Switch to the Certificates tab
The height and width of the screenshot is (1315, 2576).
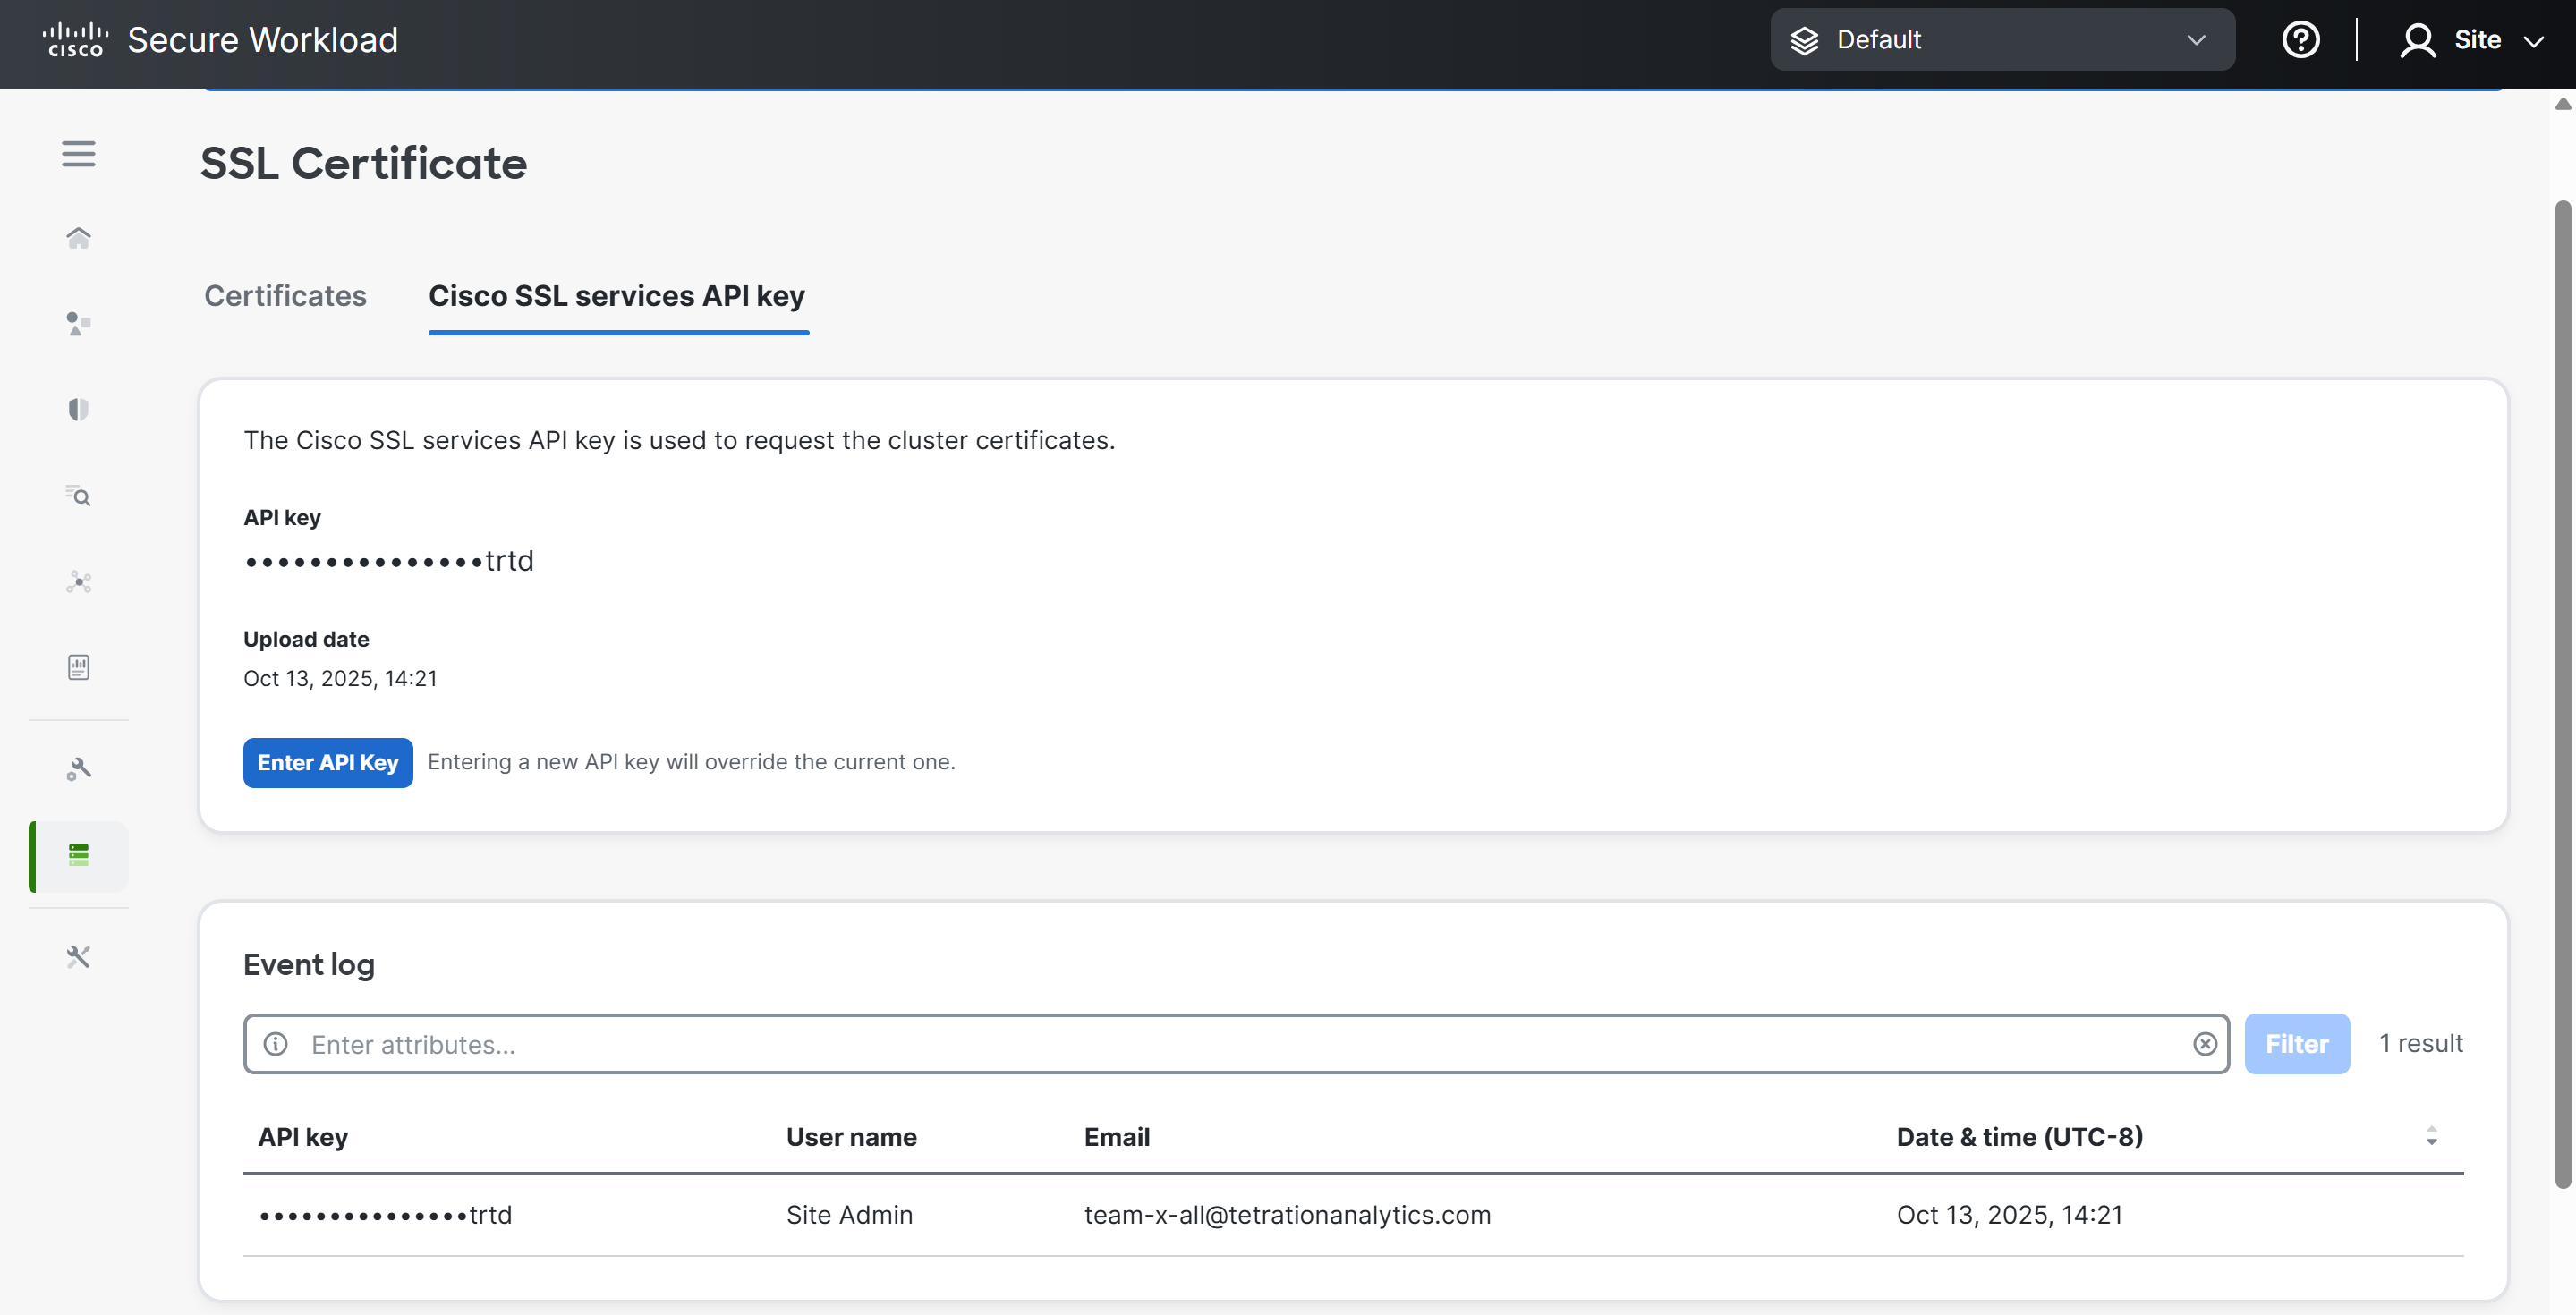[285, 296]
